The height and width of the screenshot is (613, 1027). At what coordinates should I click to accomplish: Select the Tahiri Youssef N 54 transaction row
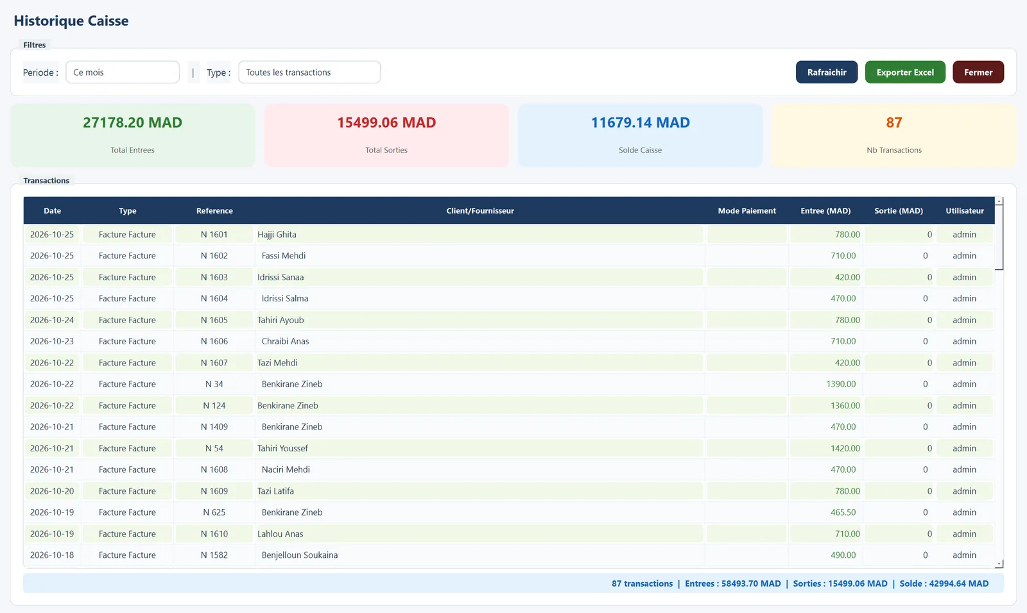pyautogui.click(x=509, y=448)
